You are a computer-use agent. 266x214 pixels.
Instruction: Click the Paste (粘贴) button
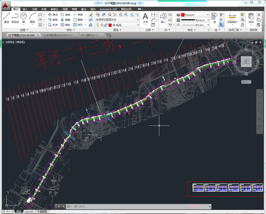coord(251,17)
